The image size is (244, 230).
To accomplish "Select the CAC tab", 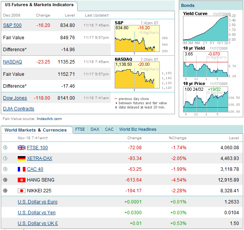I will (109, 129).
